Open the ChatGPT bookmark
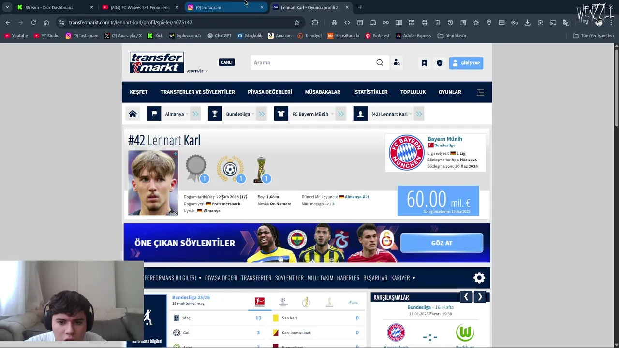This screenshot has height=348, width=619. tap(219, 35)
